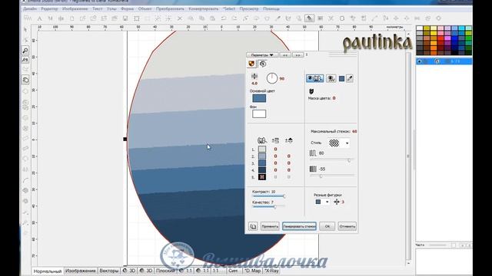
Task: Click the letter A text icon in top toolbar
Action: tap(39, 18)
